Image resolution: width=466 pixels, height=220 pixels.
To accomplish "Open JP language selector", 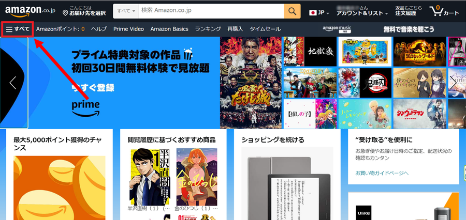I will click(319, 13).
